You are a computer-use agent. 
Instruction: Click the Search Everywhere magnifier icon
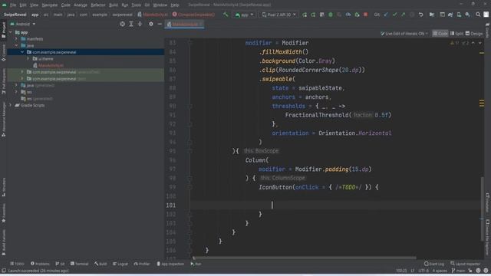click(478, 15)
